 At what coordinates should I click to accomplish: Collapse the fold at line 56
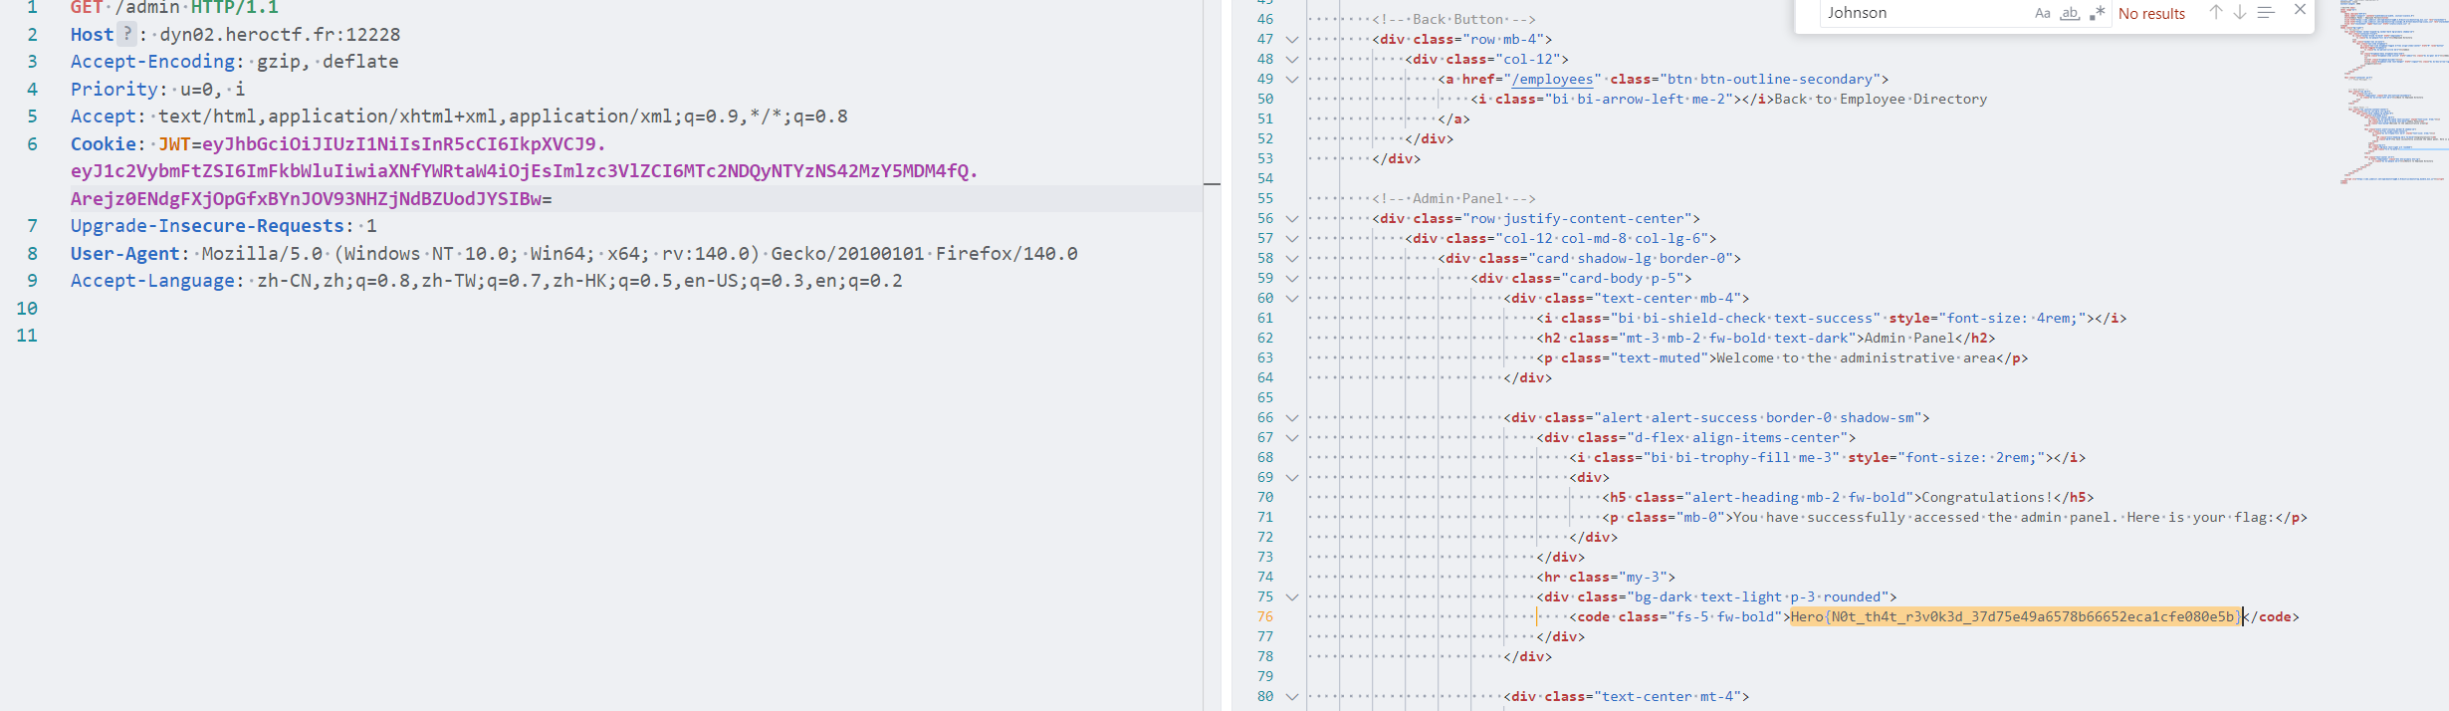[x=1292, y=219]
